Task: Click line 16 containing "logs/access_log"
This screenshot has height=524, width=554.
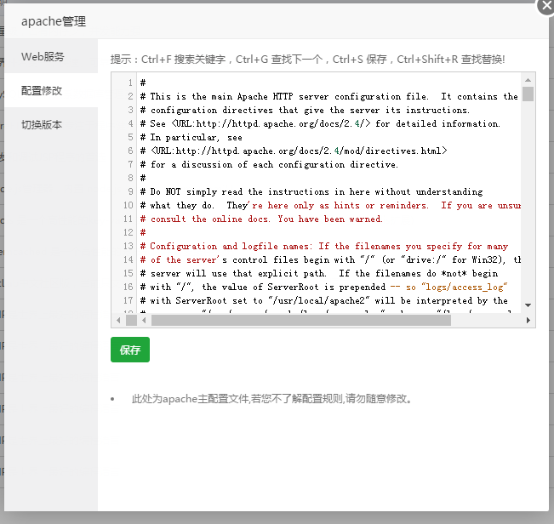Action: [x=324, y=287]
